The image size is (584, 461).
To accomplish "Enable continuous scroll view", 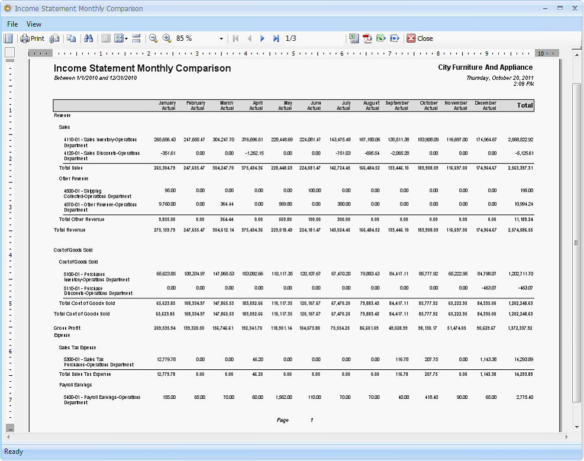I will tap(136, 38).
